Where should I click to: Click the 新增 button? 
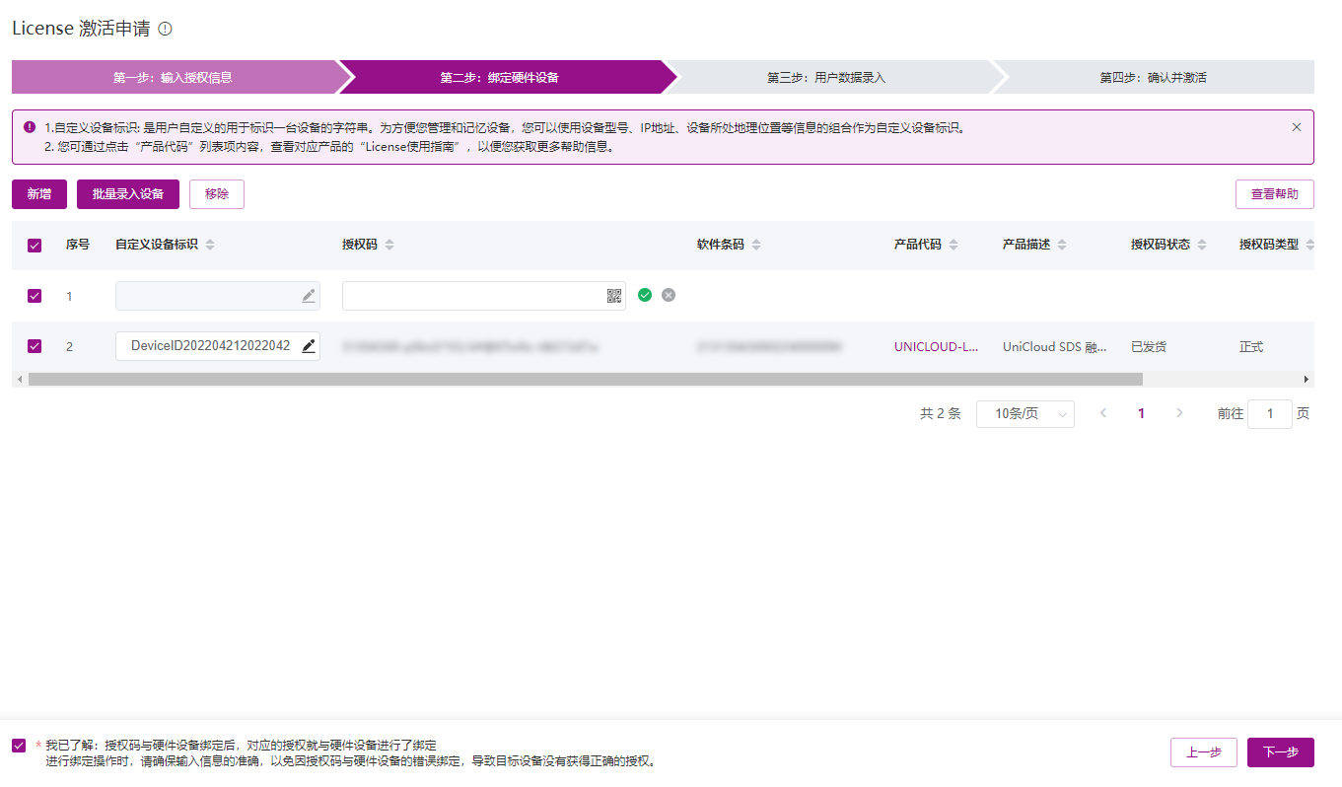[x=39, y=194]
